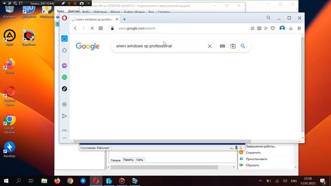The image size is (331, 186).
Task: Click Opera's horizontal page scrollbar
Action: tap(162, 141)
